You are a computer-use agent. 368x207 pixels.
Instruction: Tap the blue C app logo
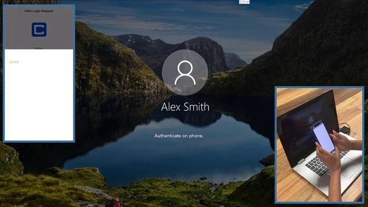tap(39, 29)
